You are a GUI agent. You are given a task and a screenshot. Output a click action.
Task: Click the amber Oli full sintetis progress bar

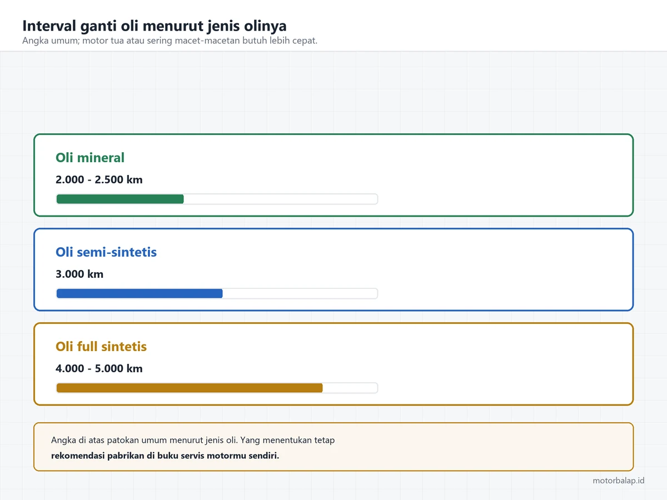point(217,388)
